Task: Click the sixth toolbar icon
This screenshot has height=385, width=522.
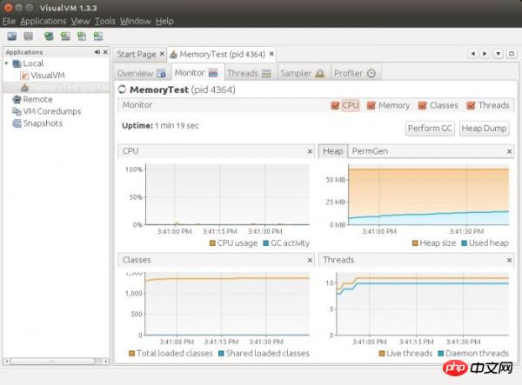Action: (98, 36)
